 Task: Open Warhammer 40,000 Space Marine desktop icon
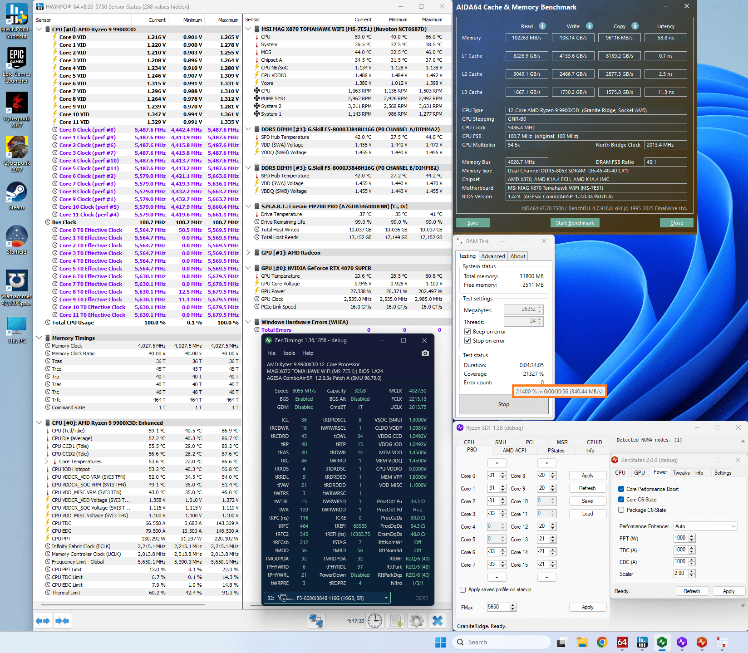(x=17, y=288)
